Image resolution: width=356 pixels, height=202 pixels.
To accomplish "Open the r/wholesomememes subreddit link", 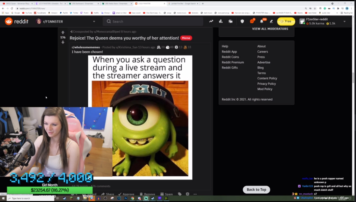I will pyautogui.click(x=86, y=47).
